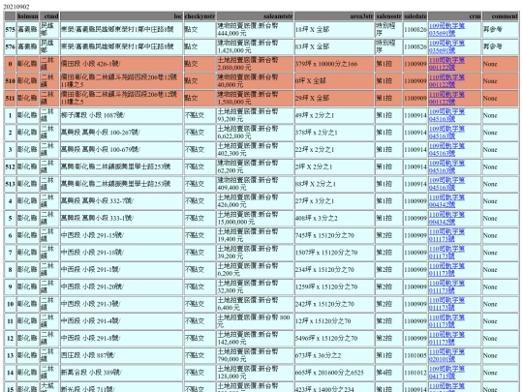Viewport: 523px width, 392px height.
Task: Click the 665坪 x 201600分之6525 area cell
Action: pyautogui.click(x=334, y=373)
